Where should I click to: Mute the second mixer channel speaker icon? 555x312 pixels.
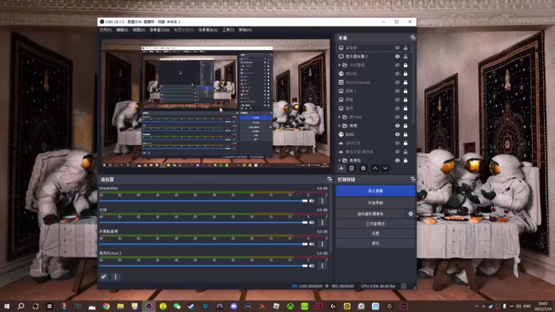(x=311, y=223)
